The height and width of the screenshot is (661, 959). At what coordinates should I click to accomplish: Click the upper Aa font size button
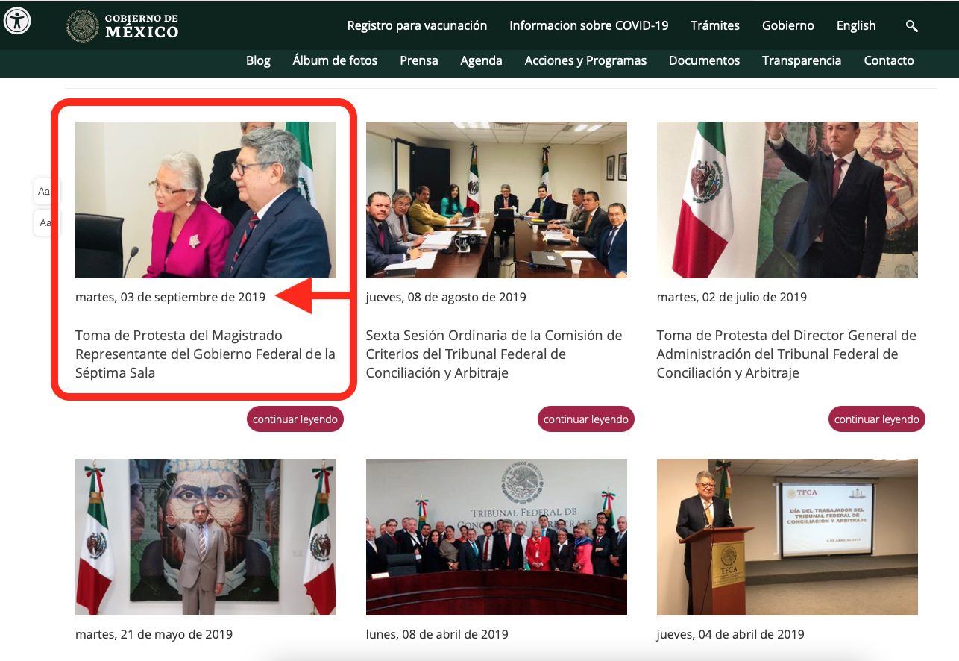[43, 192]
